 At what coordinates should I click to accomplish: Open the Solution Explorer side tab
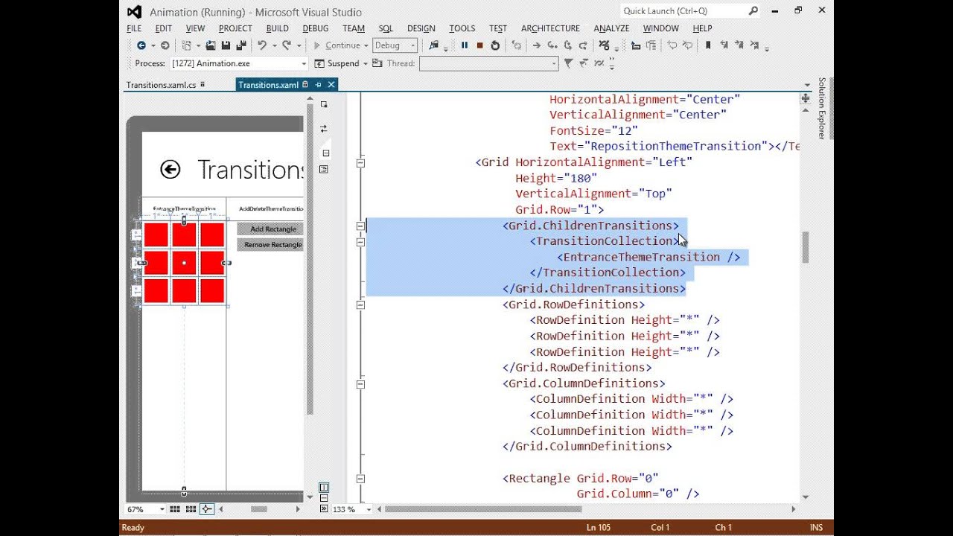[x=822, y=108]
